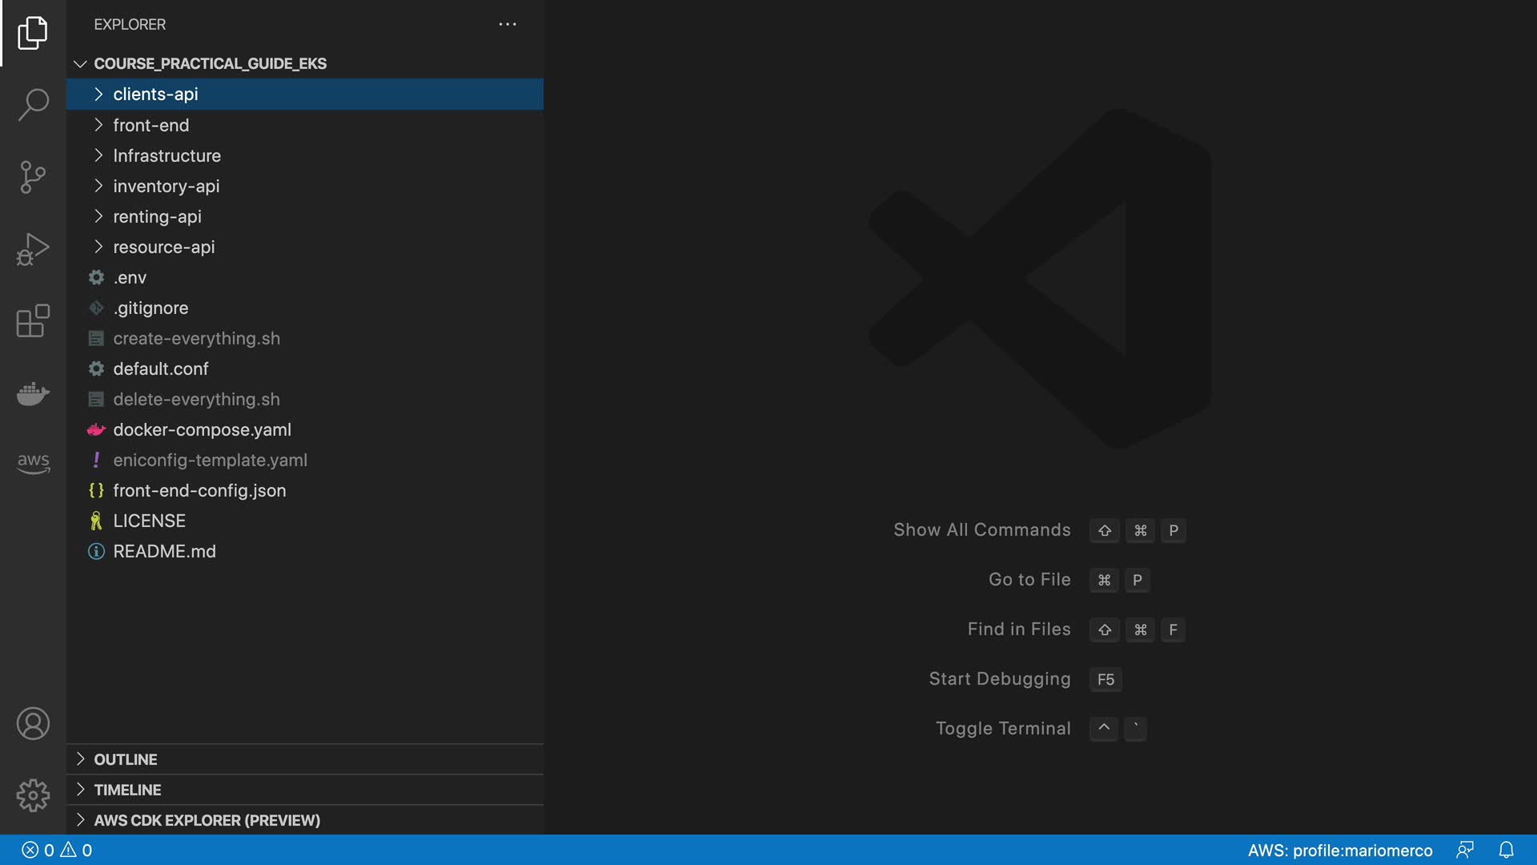The width and height of the screenshot is (1537, 865).
Task: Open Explorer views and more actions menu
Action: [508, 24]
